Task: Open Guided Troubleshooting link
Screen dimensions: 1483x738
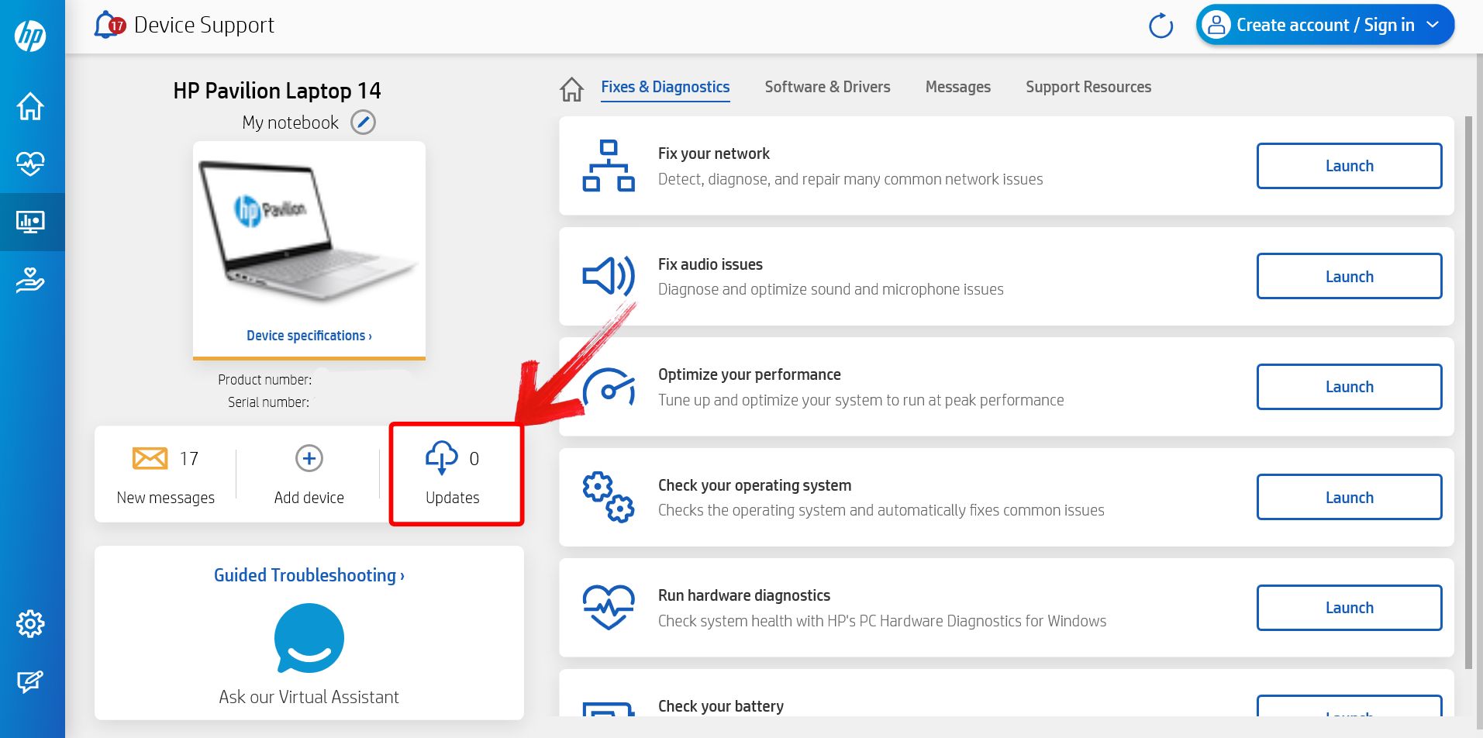Action: 309,575
